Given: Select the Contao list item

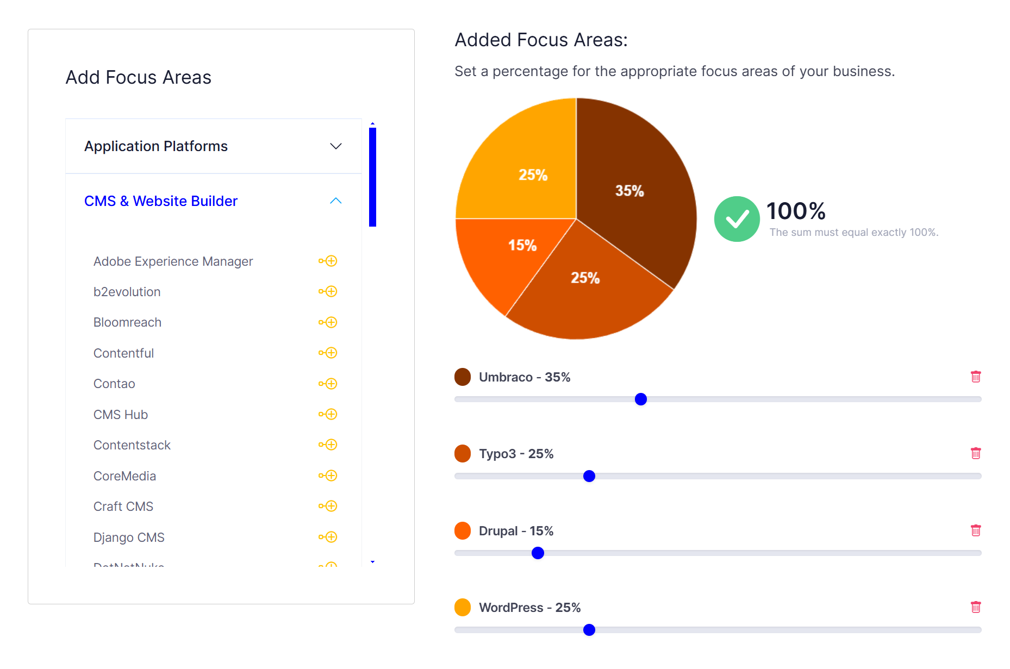Looking at the screenshot, I should click(x=114, y=384).
